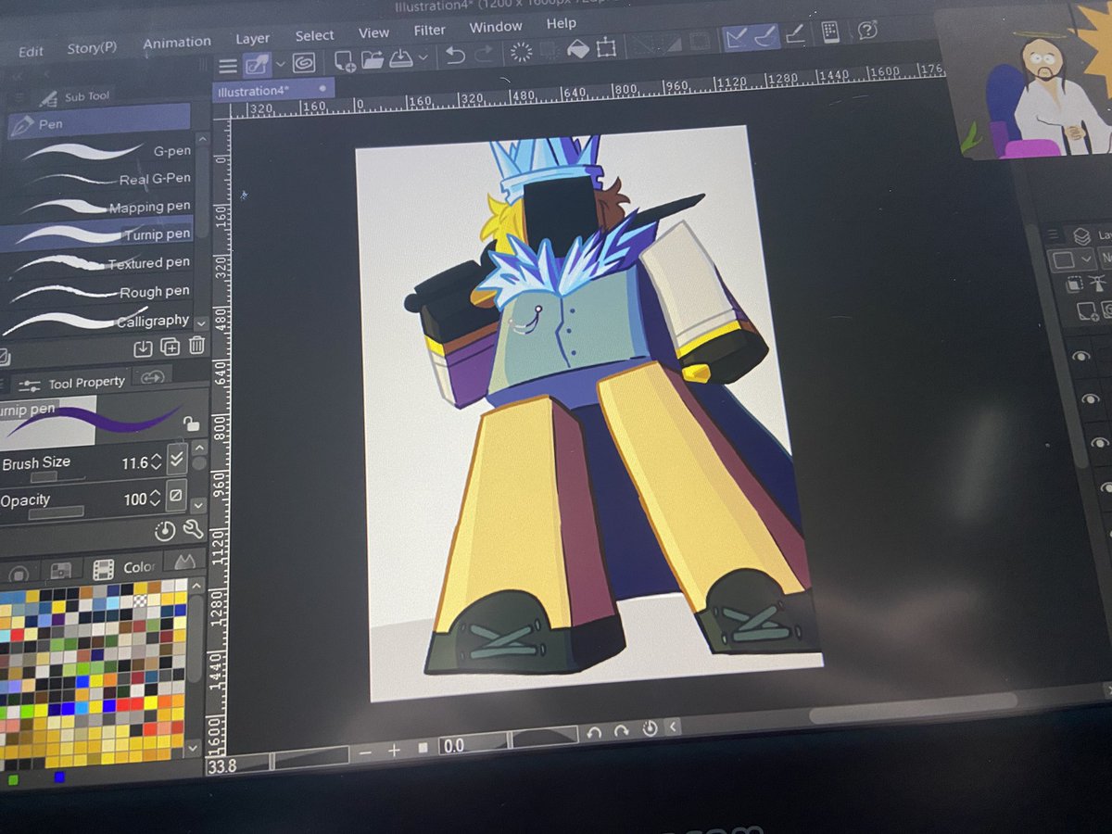Reset canvas rotation in the bottom bar
Screen dimensions: 1112x834
(650, 729)
